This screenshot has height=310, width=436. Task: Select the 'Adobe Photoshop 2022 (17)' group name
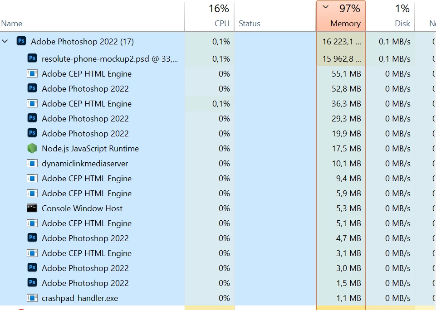82,42
